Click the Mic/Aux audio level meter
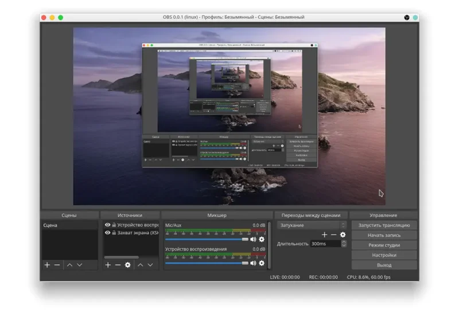459x313 pixels. click(x=215, y=232)
